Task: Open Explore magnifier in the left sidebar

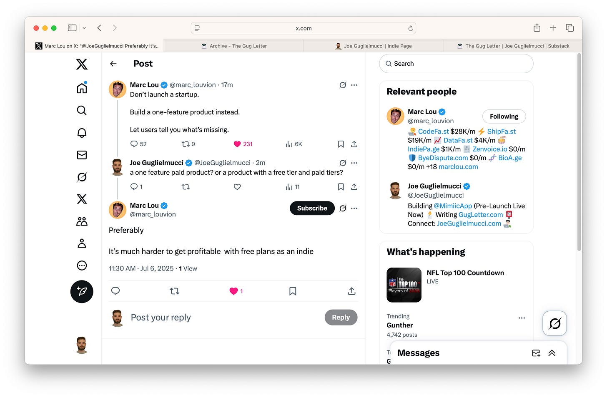Action: [x=82, y=110]
